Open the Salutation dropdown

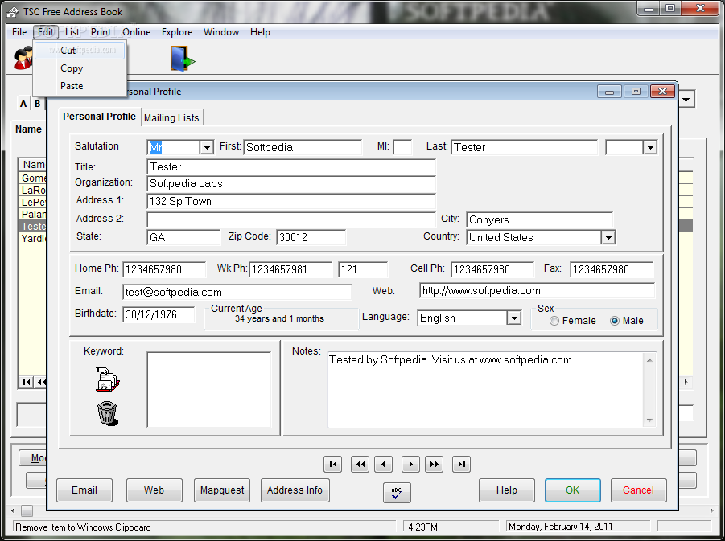[x=207, y=147]
